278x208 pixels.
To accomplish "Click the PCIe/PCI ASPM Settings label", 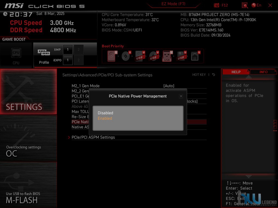I will (x=93, y=137).
